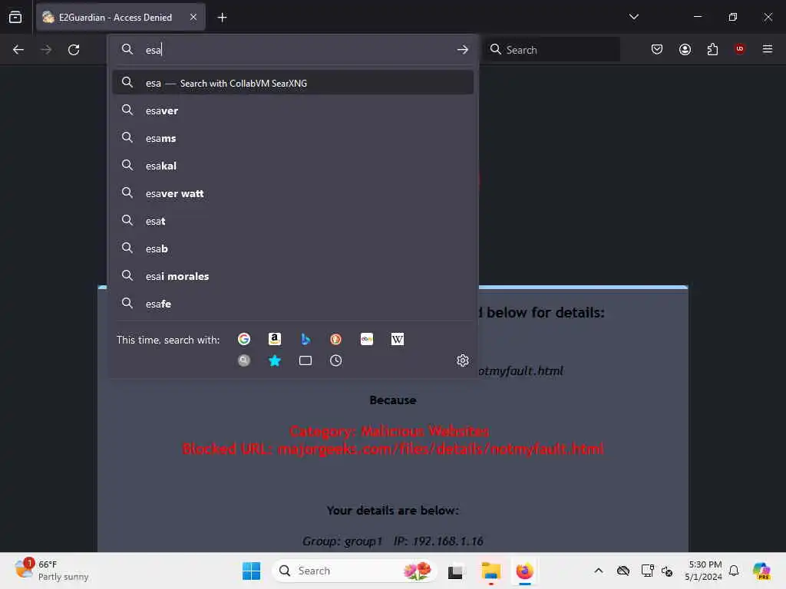Open the Extensions panel
The height and width of the screenshot is (589, 786).
point(713,49)
